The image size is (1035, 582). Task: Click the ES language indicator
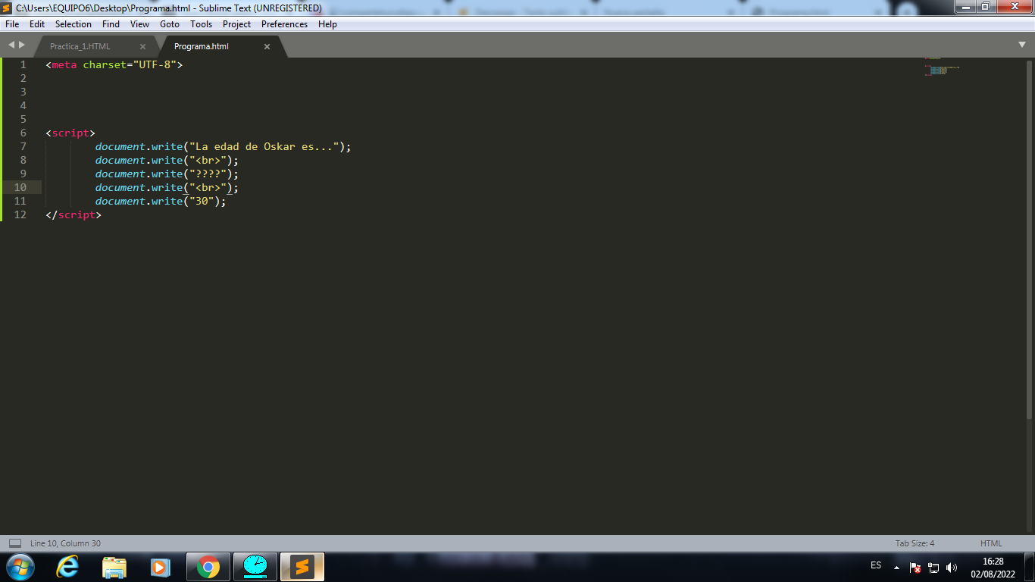pyautogui.click(x=876, y=565)
